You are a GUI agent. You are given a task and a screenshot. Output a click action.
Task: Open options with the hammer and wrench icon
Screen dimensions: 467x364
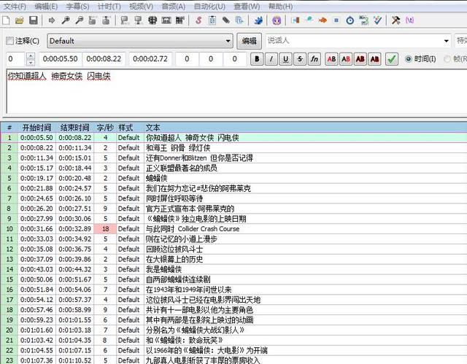395,20
